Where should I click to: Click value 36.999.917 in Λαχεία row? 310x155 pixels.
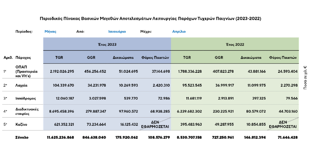click(x=224, y=86)
